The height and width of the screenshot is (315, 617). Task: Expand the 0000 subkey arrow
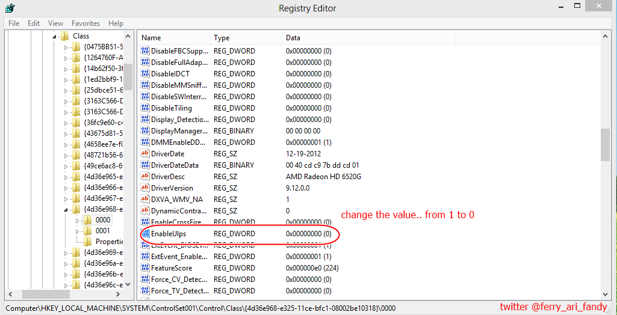tap(77, 220)
